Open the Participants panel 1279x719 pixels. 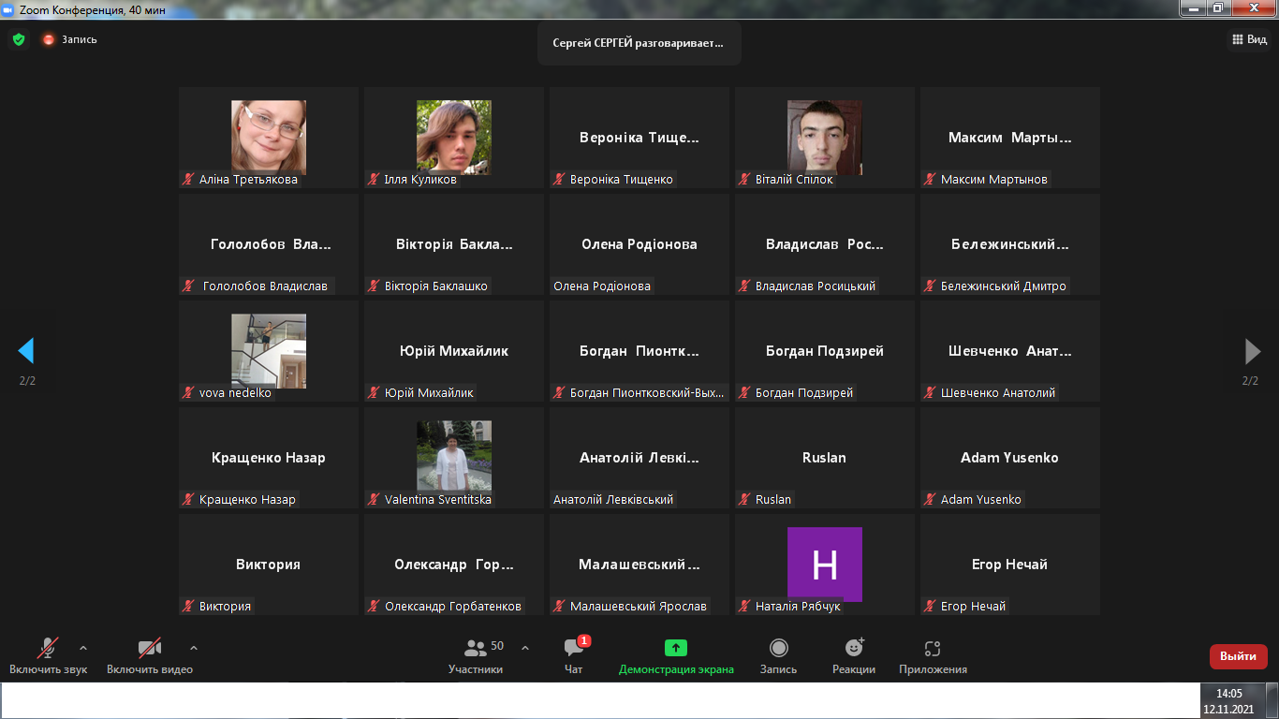476,655
